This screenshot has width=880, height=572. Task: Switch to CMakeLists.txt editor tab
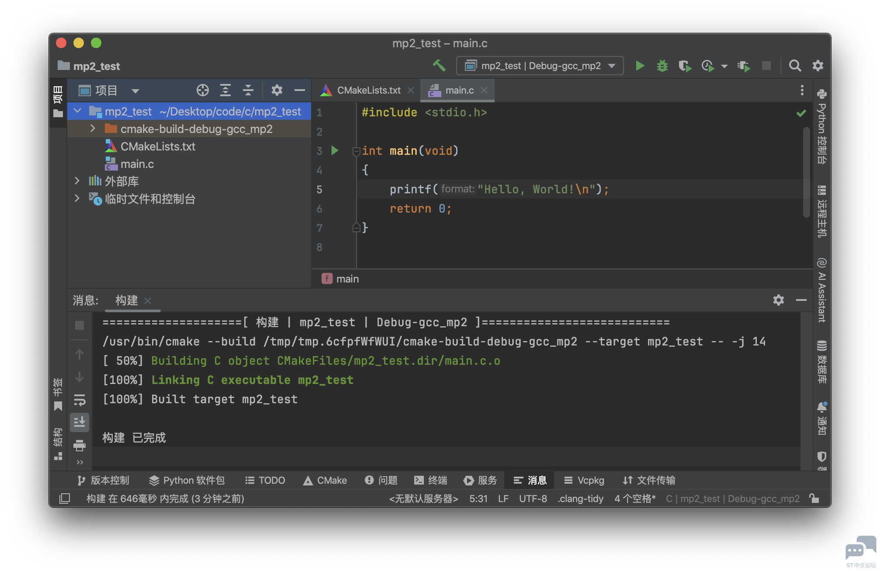point(368,90)
